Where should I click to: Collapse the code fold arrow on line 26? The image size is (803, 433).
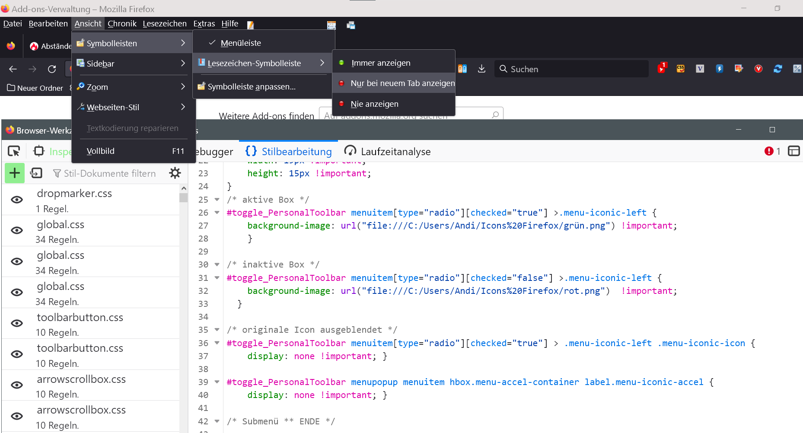coord(217,213)
